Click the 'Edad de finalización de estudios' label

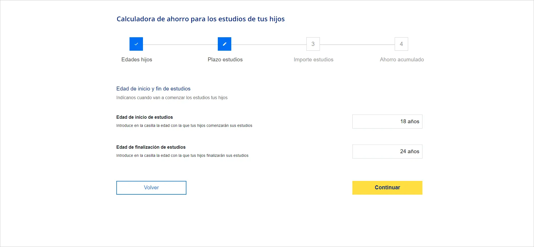[151, 147]
